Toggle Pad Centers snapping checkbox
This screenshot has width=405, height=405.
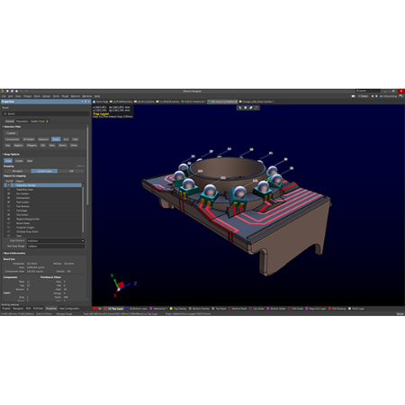click(x=8, y=202)
